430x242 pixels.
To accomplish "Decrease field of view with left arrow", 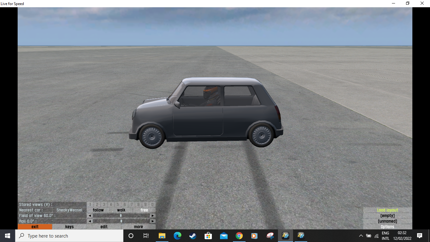I will coord(90,216).
